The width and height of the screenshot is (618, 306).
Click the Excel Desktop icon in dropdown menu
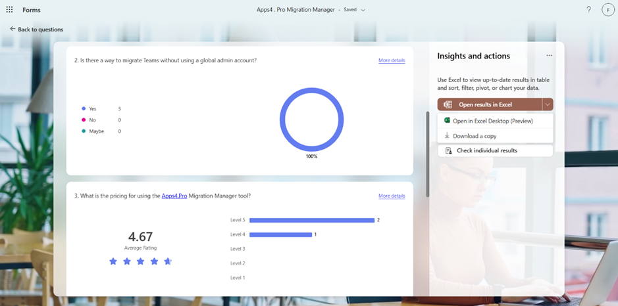447,121
